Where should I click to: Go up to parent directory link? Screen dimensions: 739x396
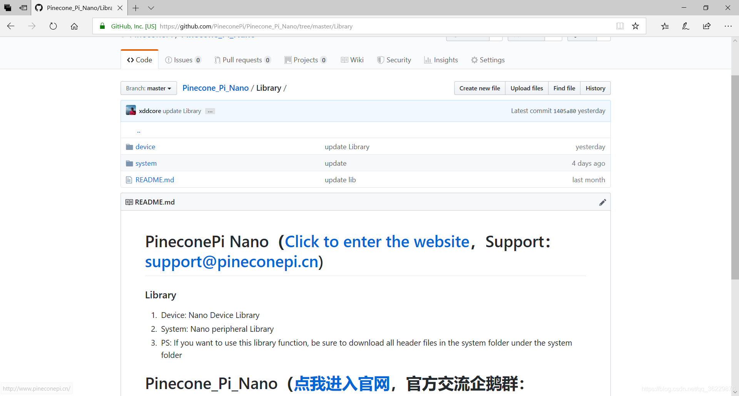[x=139, y=131]
